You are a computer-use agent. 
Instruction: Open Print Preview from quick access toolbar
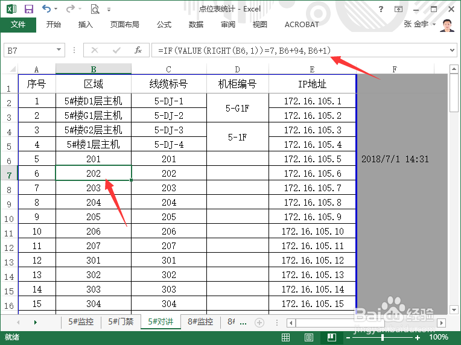point(95,9)
